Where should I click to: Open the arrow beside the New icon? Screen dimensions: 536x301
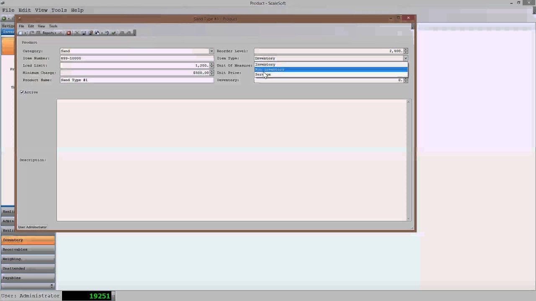[x=25, y=33]
